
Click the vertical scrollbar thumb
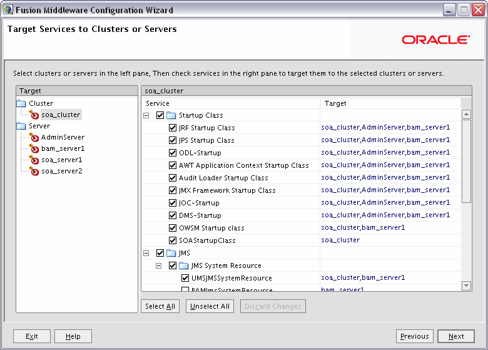(x=466, y=162)
